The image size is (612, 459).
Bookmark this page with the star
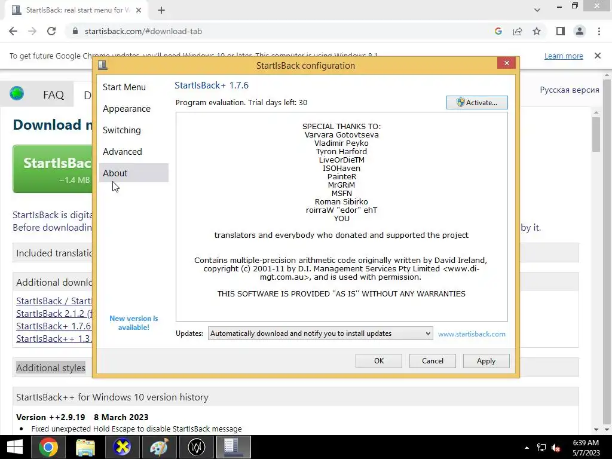[537, 31]
